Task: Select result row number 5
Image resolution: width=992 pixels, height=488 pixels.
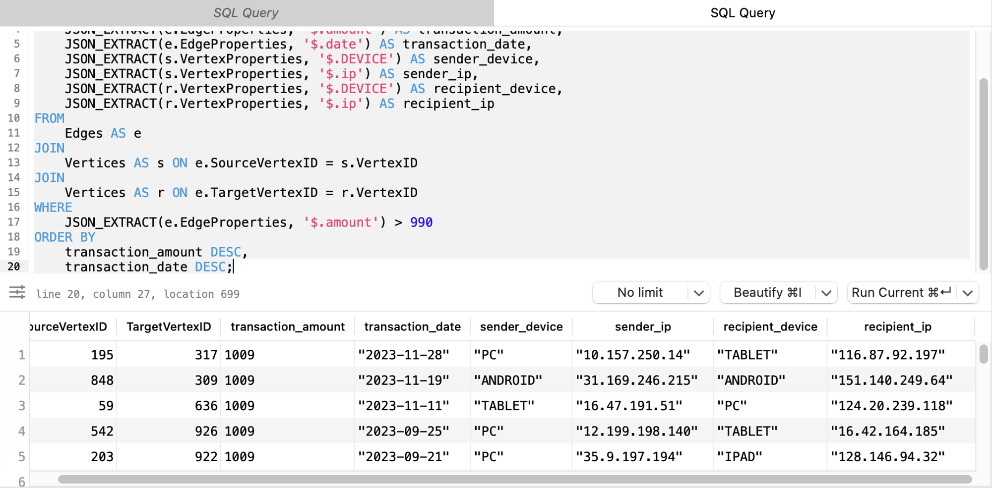Action: click(22, 457)
